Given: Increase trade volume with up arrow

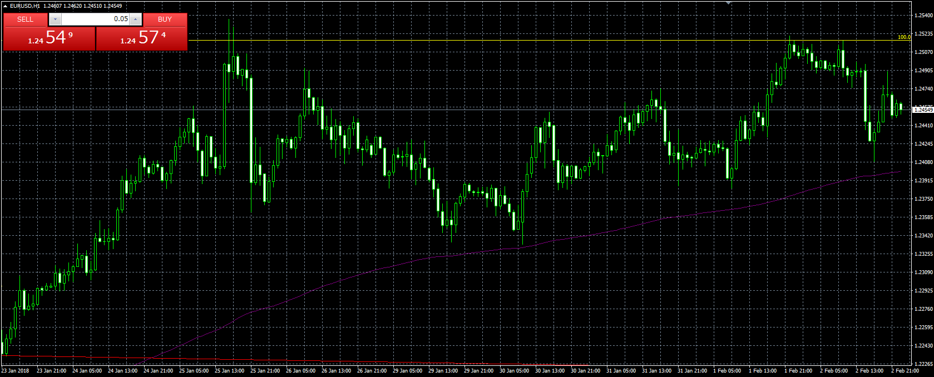Looking at the screenshot, I should click(x=136, y=19).
